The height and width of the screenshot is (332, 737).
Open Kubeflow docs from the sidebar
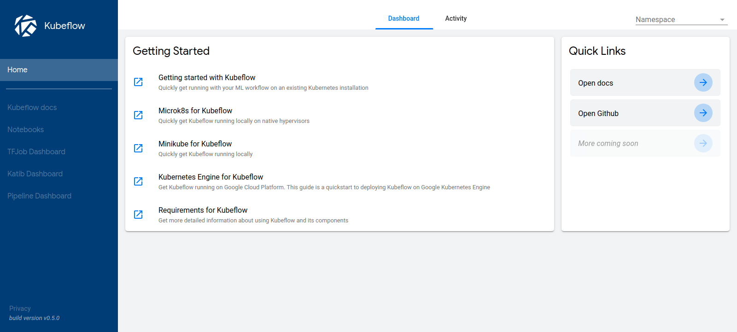pyautogui.click(x=32, y=108)
